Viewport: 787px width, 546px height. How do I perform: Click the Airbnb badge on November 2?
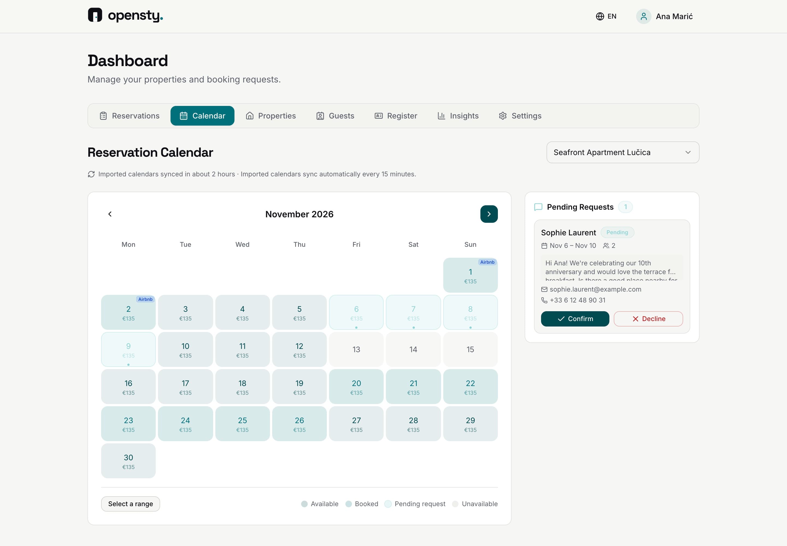point(145,299)
